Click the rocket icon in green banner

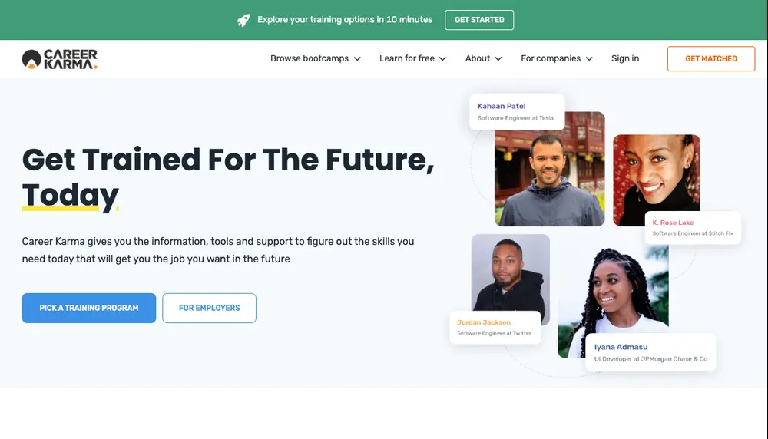point(243,20)
